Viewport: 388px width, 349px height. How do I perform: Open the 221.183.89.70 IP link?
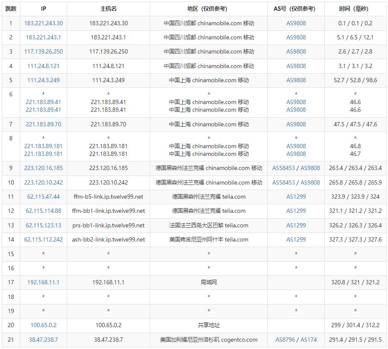tap(43, 124)
